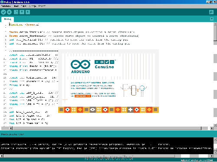Screen dimensions: 217x162
Task: Click the Upload arrow button
Action: click(9, 12)
